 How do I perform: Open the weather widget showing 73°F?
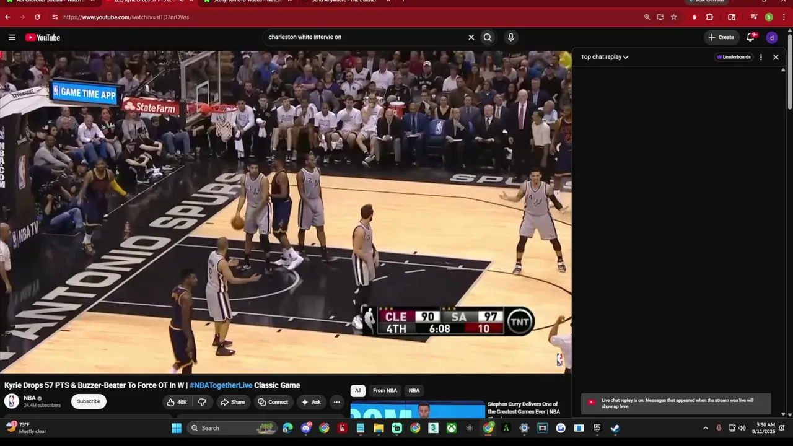click(26, 428)
